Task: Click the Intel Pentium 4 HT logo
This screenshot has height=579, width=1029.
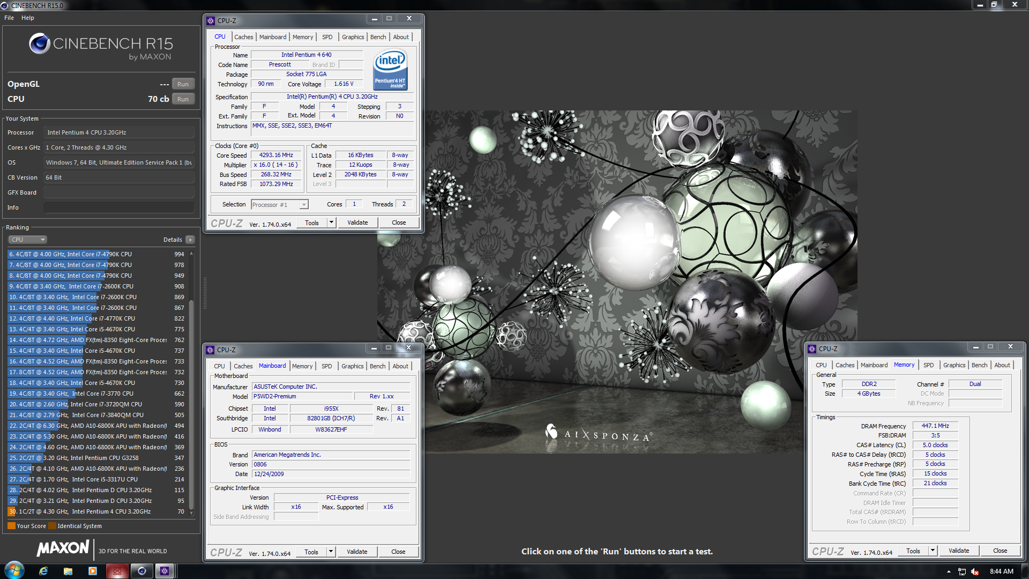Action: (390, 70)
